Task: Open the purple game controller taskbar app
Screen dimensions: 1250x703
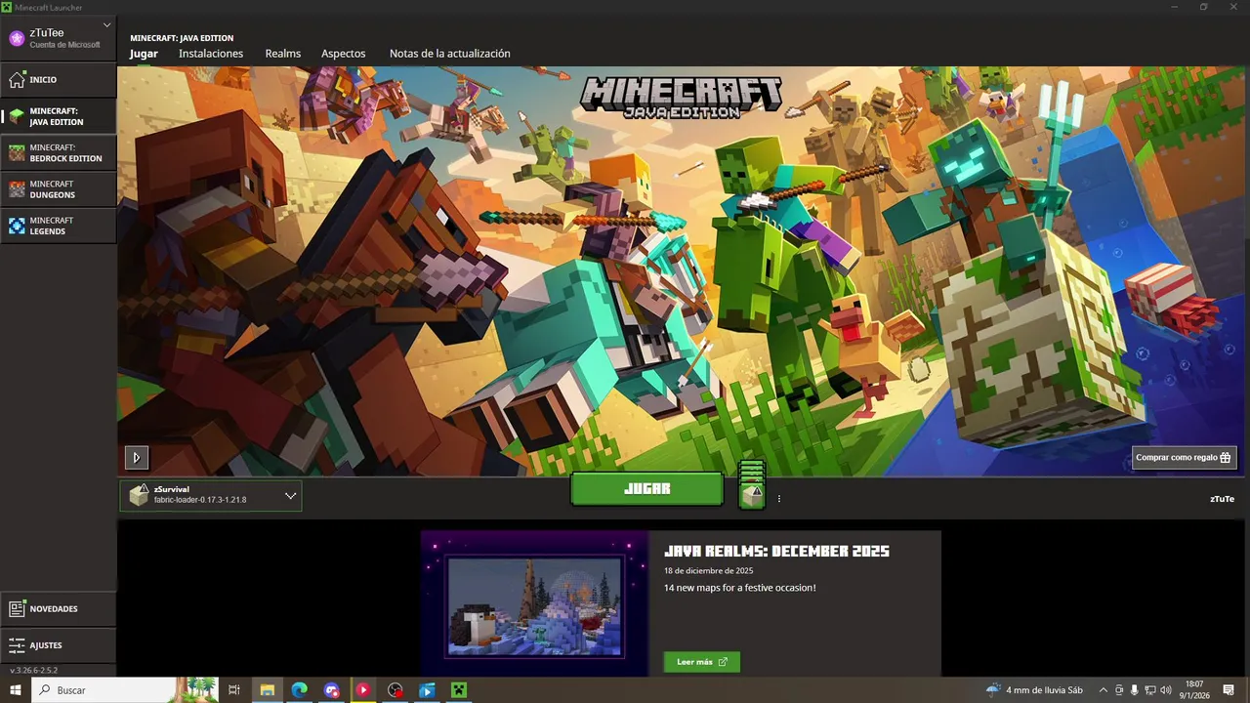Action: coord(332,690)
